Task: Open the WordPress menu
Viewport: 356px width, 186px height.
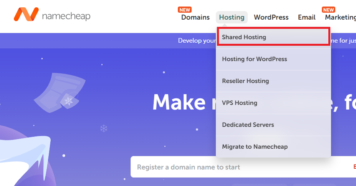Action: click(271, 17)
